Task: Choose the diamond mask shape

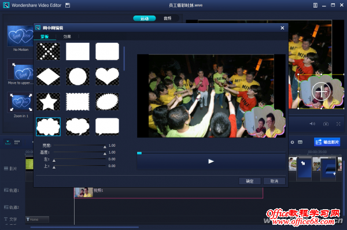Action: [48, 76]
